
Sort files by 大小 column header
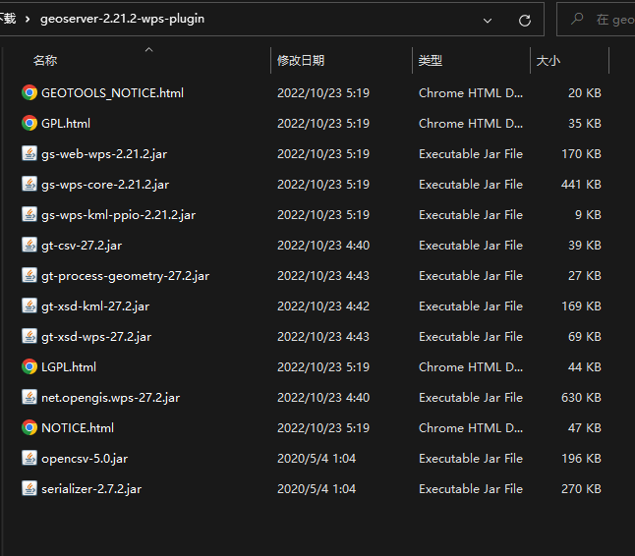click(x=548, y=61)
